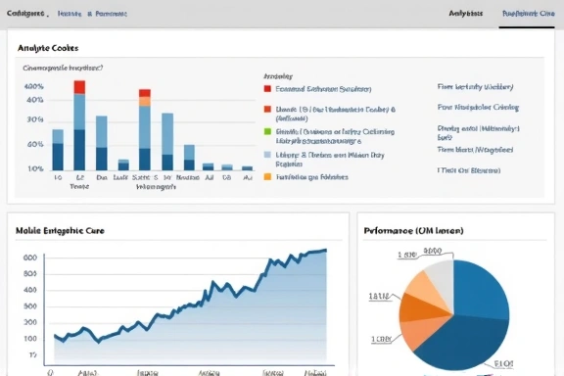
Task: Switch to the Analytics tab in the header
Action: [x=465, y=14]
